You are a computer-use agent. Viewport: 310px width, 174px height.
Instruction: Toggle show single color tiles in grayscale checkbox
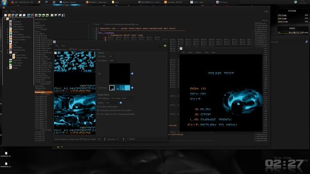[98, 114]
